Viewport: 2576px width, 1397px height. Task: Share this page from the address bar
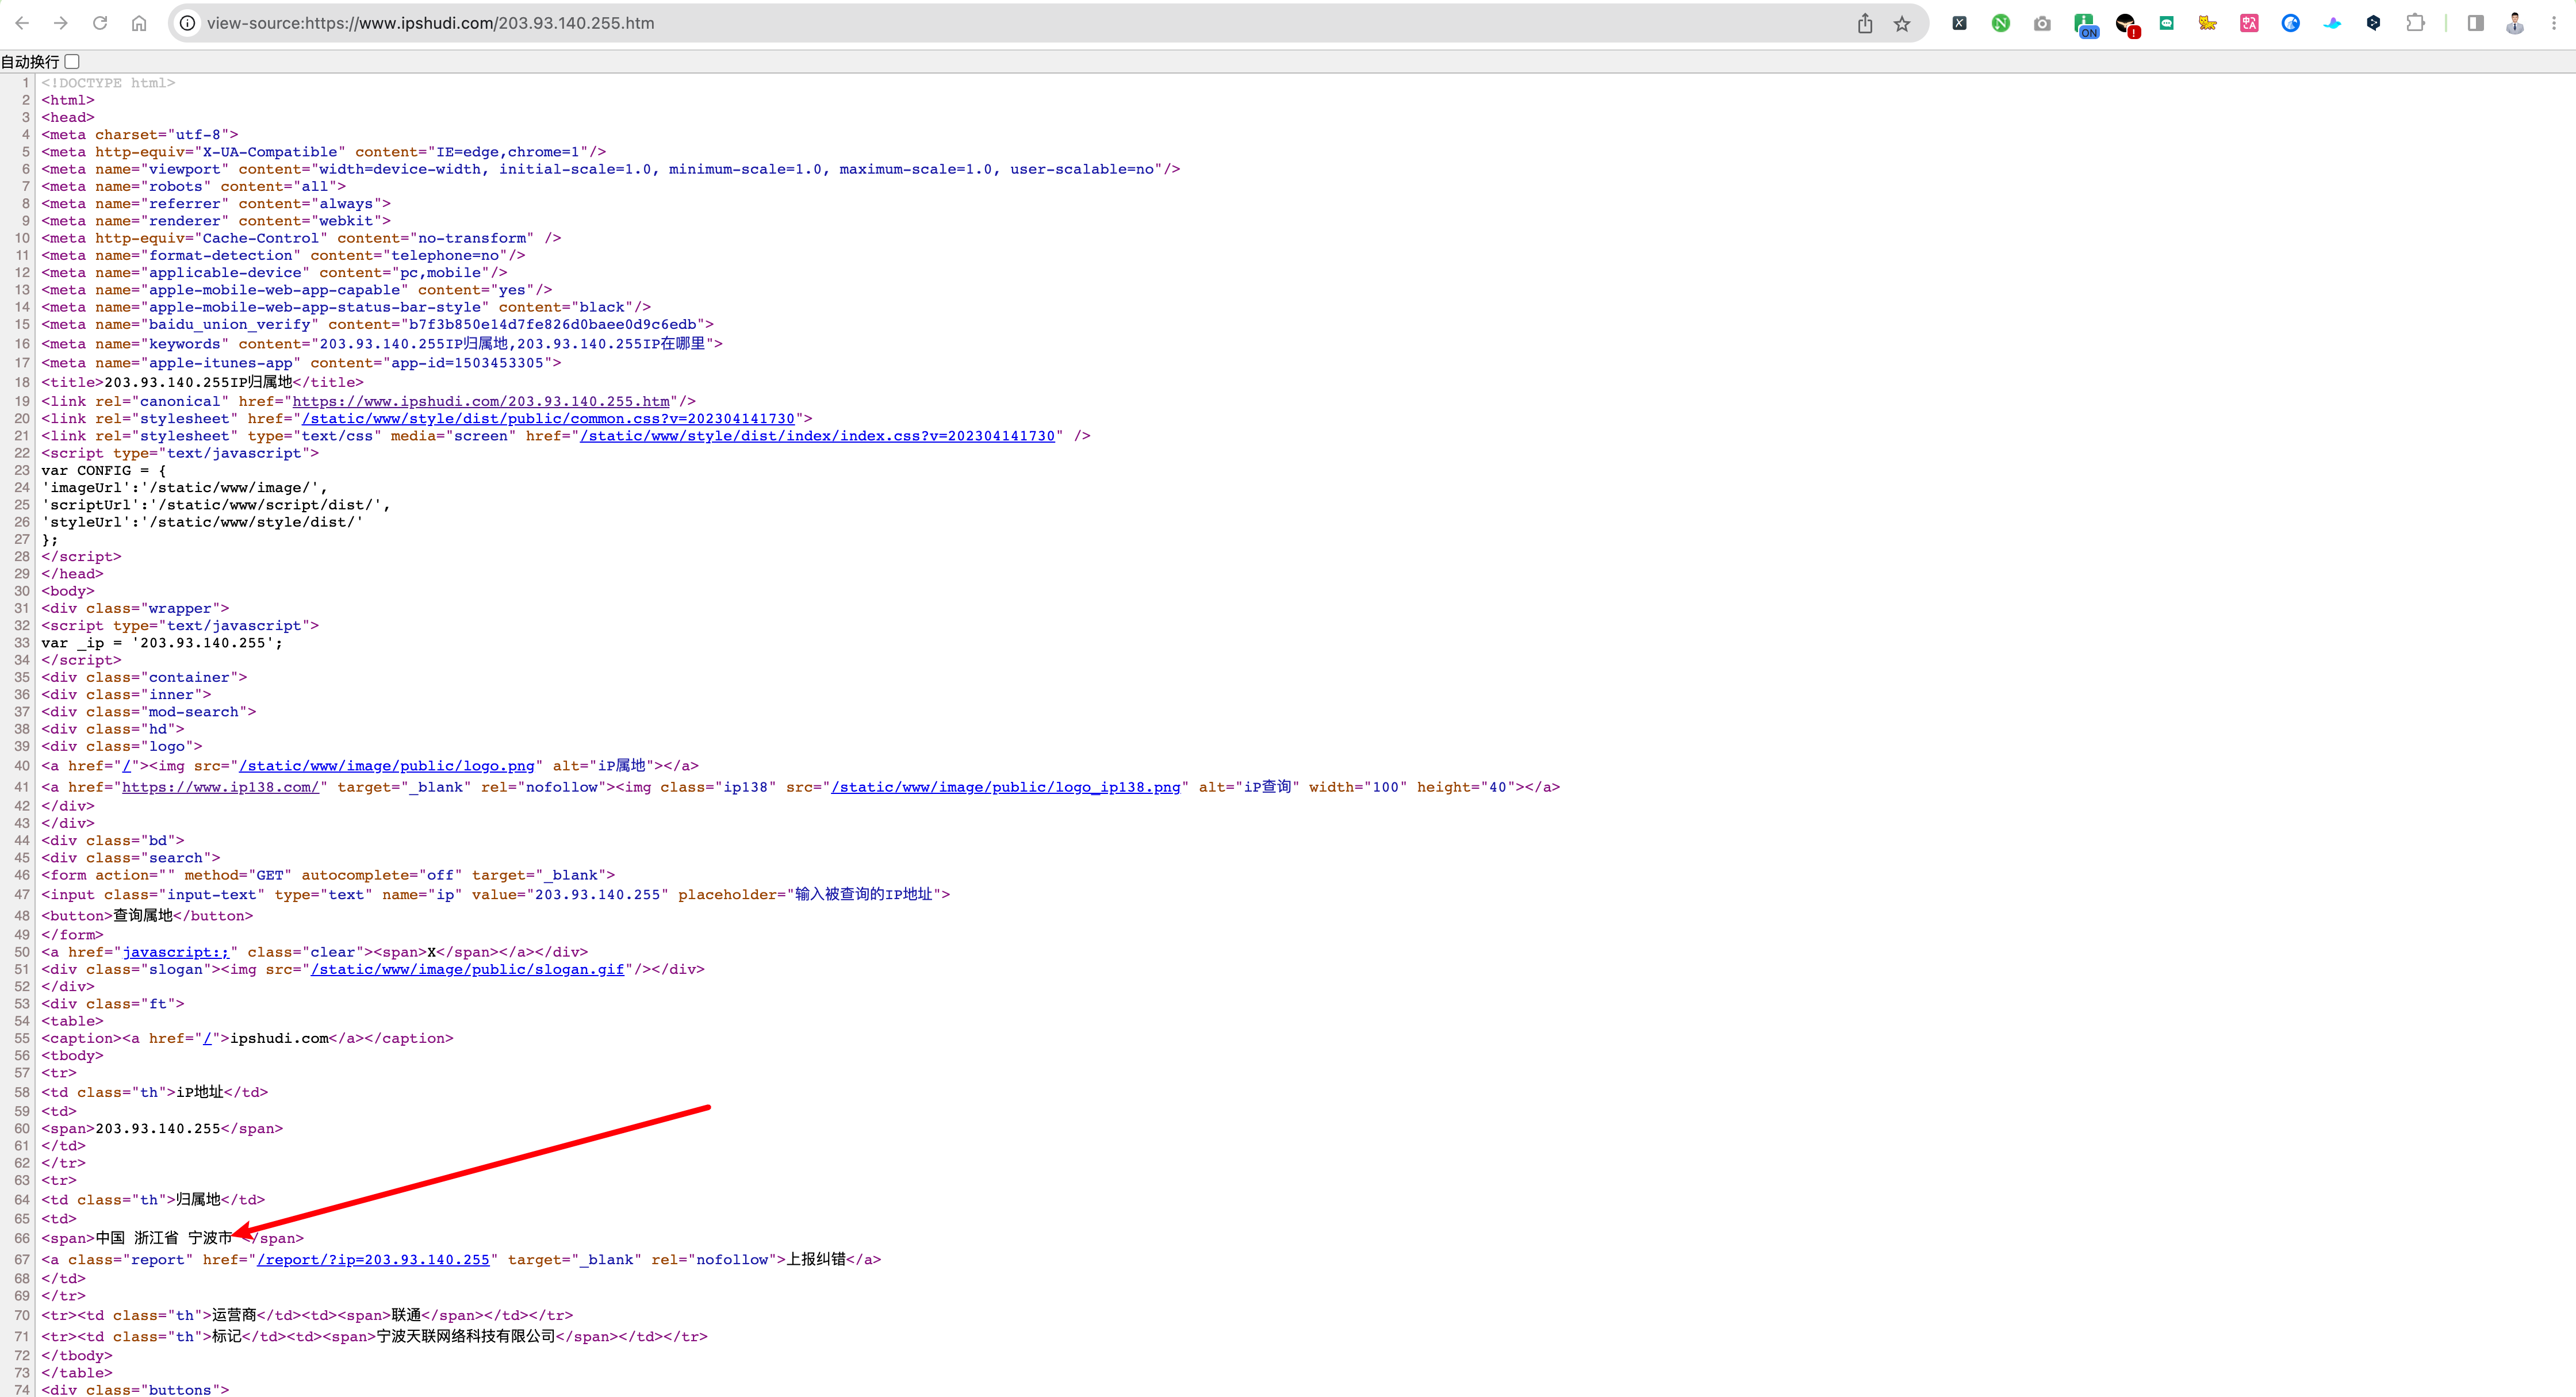coord(1865,23)
